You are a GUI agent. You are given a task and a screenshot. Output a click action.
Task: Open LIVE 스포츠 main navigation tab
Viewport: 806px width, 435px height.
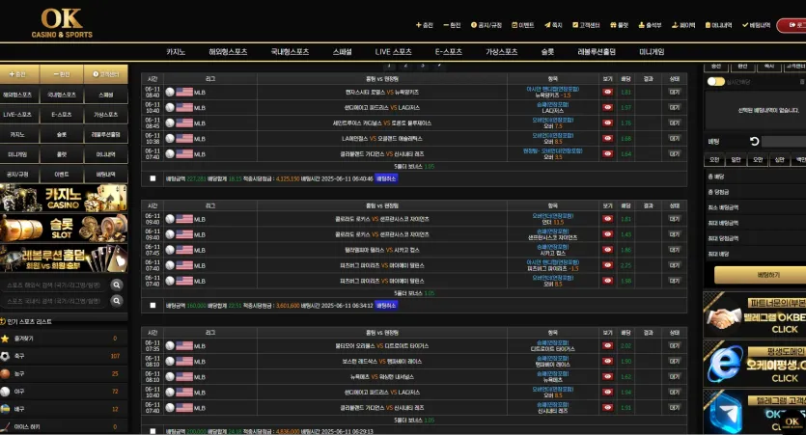[x=393, y=52]
